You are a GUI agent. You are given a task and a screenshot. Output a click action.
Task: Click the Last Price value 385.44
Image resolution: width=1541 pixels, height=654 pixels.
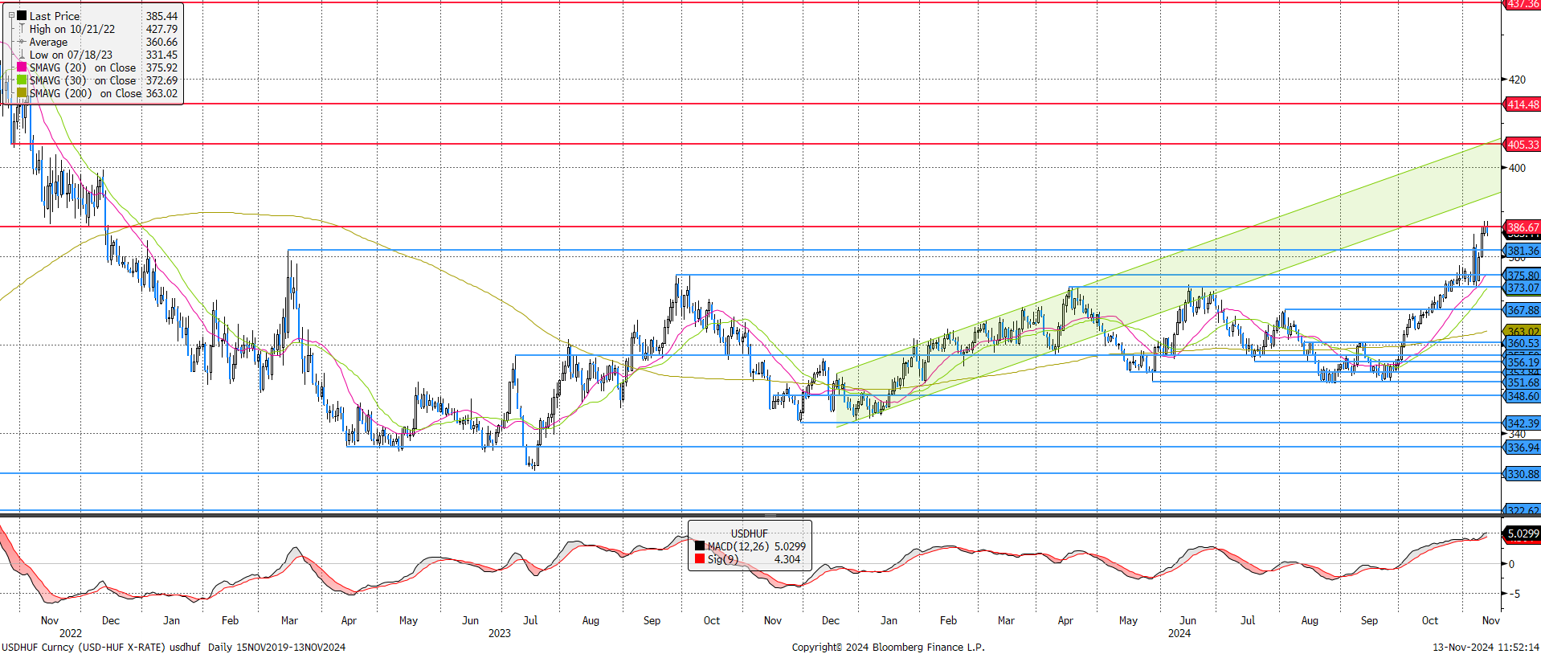click(x=161, y=16)
